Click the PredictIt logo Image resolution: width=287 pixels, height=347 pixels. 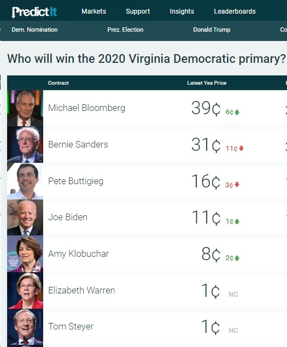34,12
